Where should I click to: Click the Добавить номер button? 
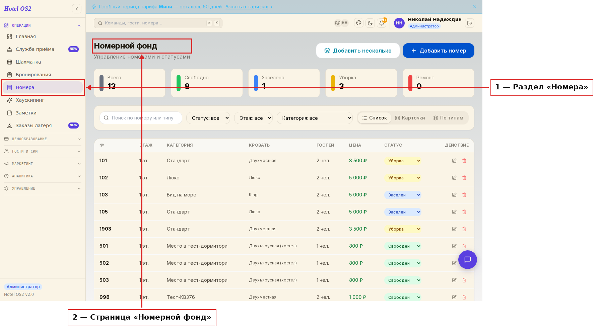coord(439,51)
